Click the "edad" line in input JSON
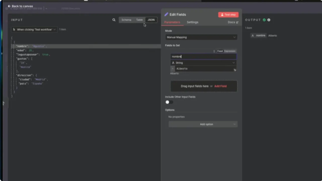The width and height of the screenshot is (322, 181). 25,50
